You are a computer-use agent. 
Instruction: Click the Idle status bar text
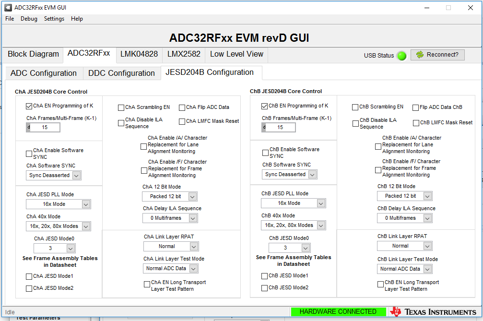coord(10,312)
